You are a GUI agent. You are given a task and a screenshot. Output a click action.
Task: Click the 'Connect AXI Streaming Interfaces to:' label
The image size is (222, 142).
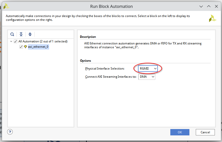(111, 77)
